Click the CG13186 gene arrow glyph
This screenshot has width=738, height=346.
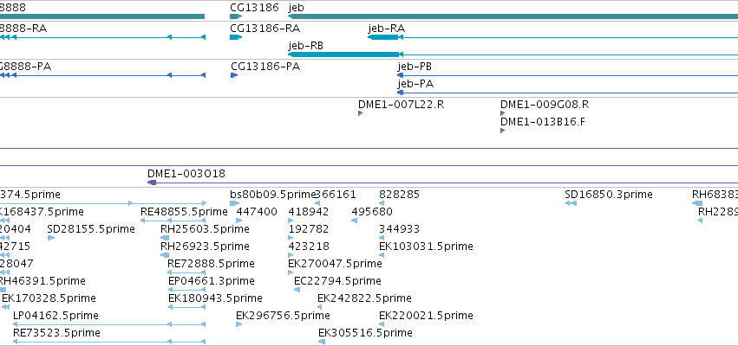coord(236,16)
